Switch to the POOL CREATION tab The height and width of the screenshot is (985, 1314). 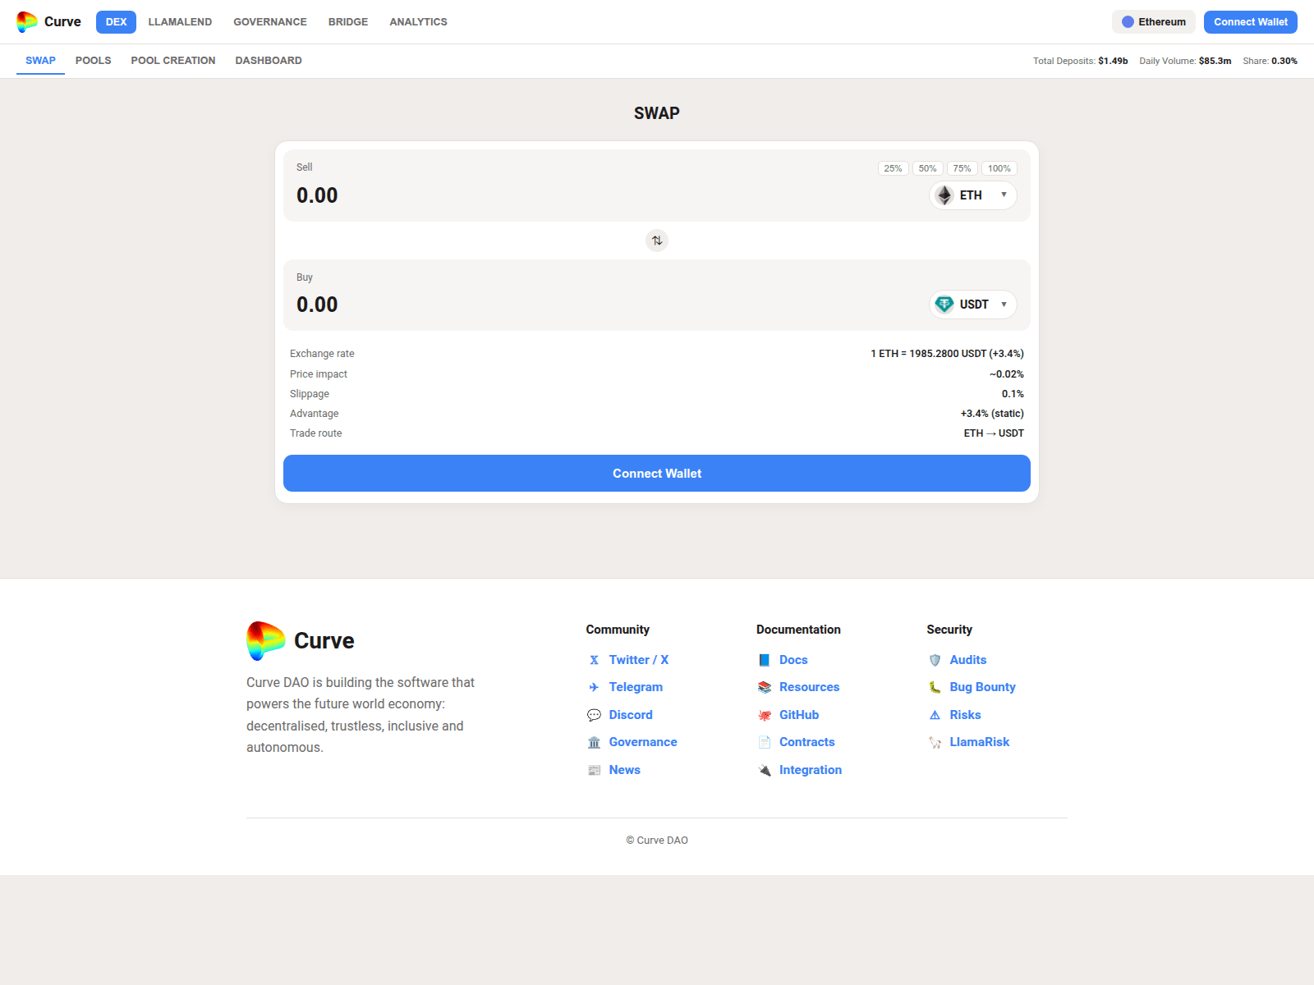point(173,61)
